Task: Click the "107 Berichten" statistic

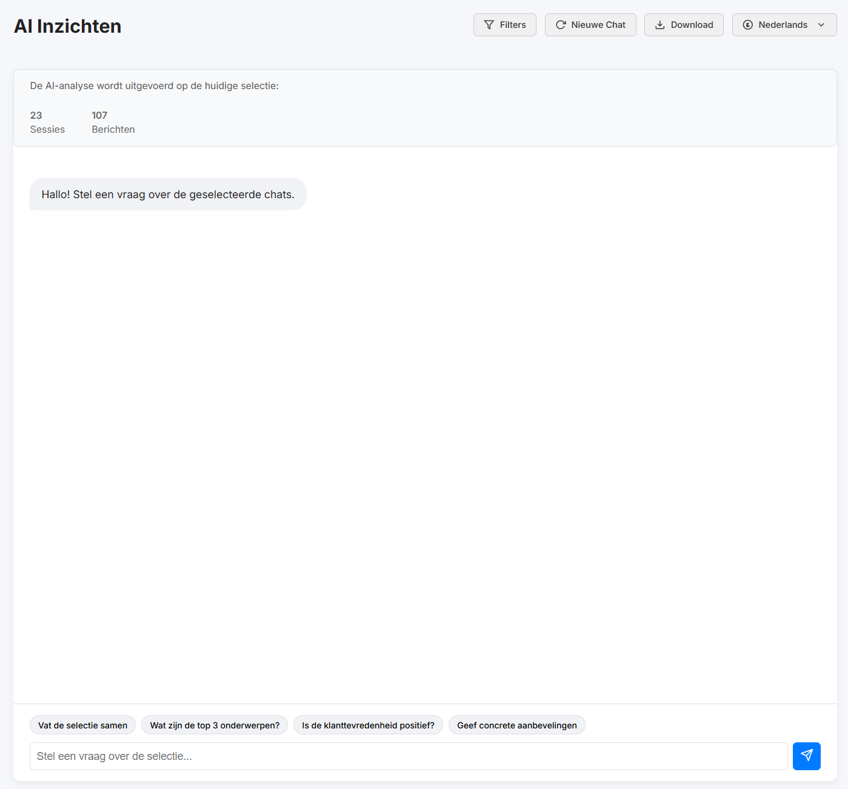Action: point(113,121)
